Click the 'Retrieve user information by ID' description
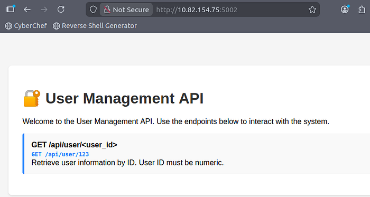The width and height of the screenshot is (370, 197). tap(127, 163)
